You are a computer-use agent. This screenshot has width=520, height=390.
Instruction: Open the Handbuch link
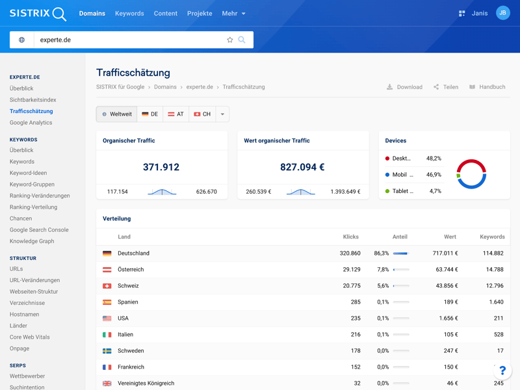(x=487, y=87)
